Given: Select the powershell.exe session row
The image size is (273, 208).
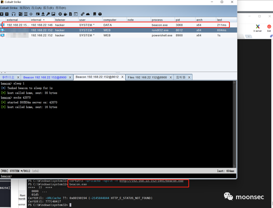Looking at the screenshot, I should (x=118, y=35).
